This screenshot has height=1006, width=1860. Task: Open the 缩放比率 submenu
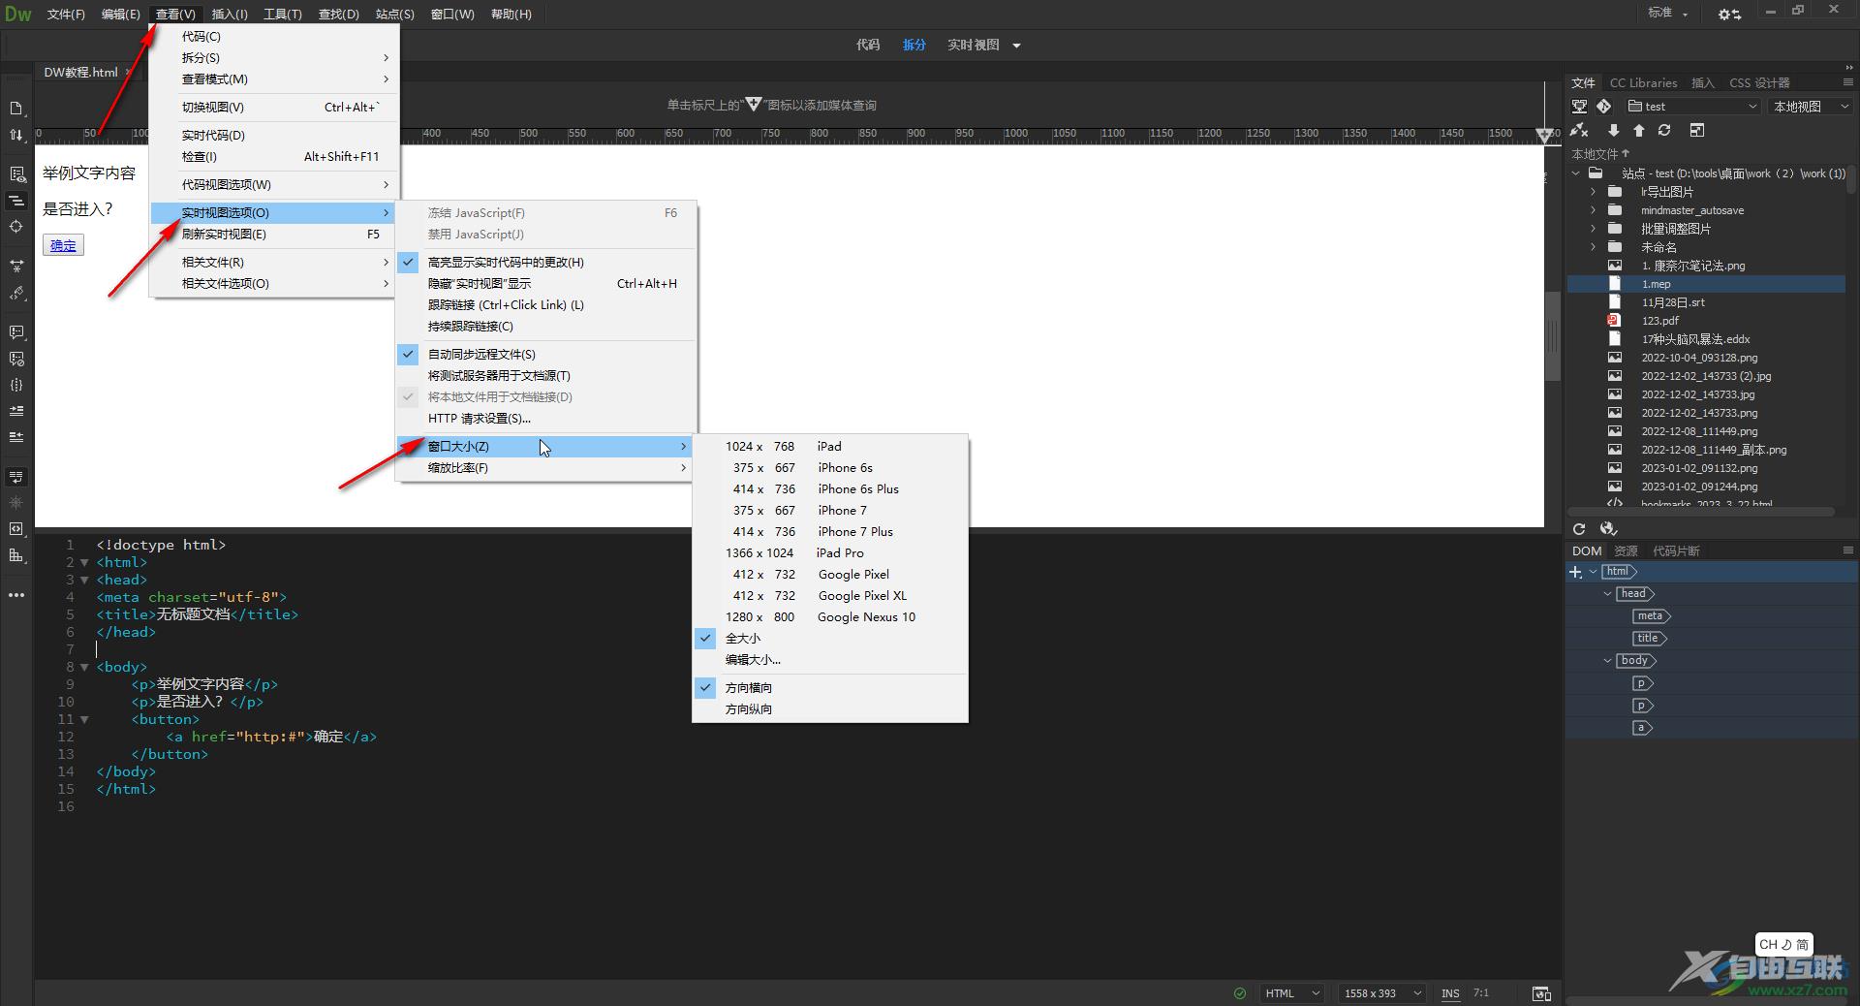pos(545,468)
